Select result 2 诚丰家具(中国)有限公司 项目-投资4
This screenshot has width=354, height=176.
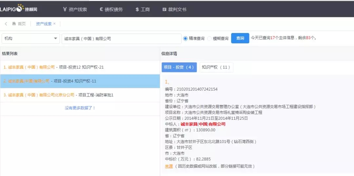pyautogui.click(x=80, y=81)
